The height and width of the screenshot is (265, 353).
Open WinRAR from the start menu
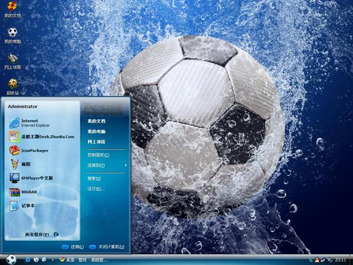click(x=42, y=192)
